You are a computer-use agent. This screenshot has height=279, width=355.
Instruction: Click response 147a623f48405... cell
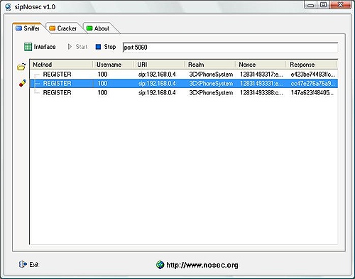[x=312, y=92]
